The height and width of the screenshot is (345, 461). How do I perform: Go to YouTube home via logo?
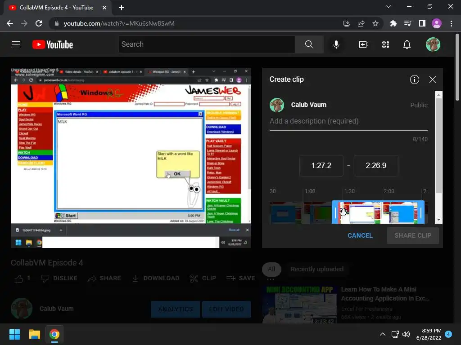(x=53, y=44)
